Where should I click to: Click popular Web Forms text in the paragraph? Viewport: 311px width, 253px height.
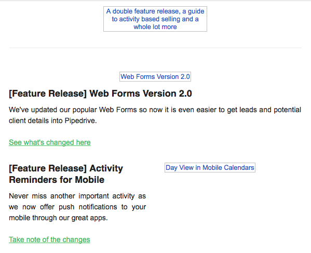[x=104, y=110]
